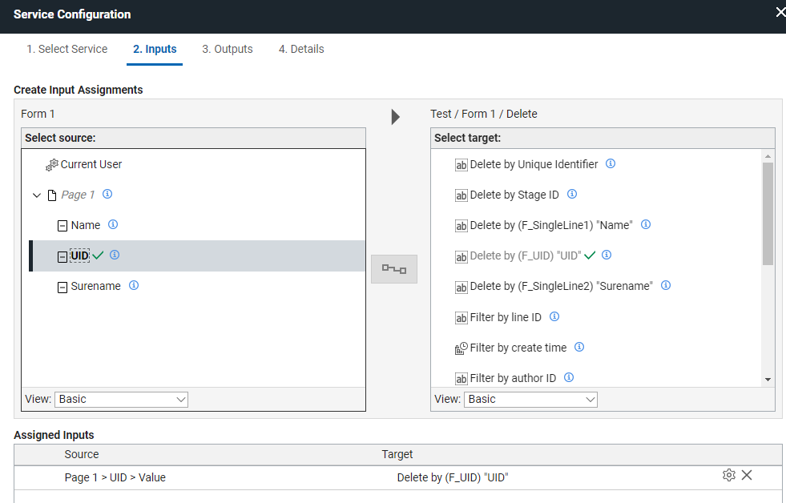Image resolution: width=786 pixels, height=503 pixels.
Task: Select UID in the source tree
Action: pos(79,256)
